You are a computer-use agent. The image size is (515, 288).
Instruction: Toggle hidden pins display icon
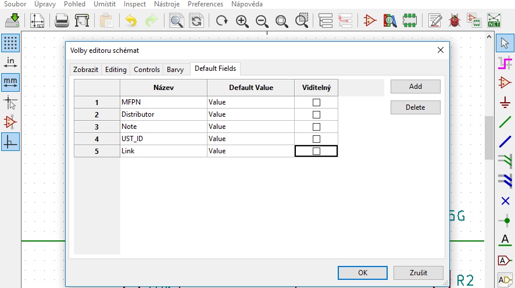click(x=10, y=122)
